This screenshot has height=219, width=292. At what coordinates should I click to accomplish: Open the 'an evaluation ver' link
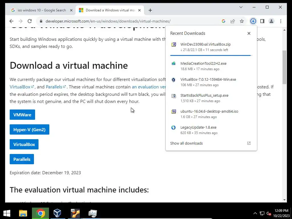click(148, 87)
